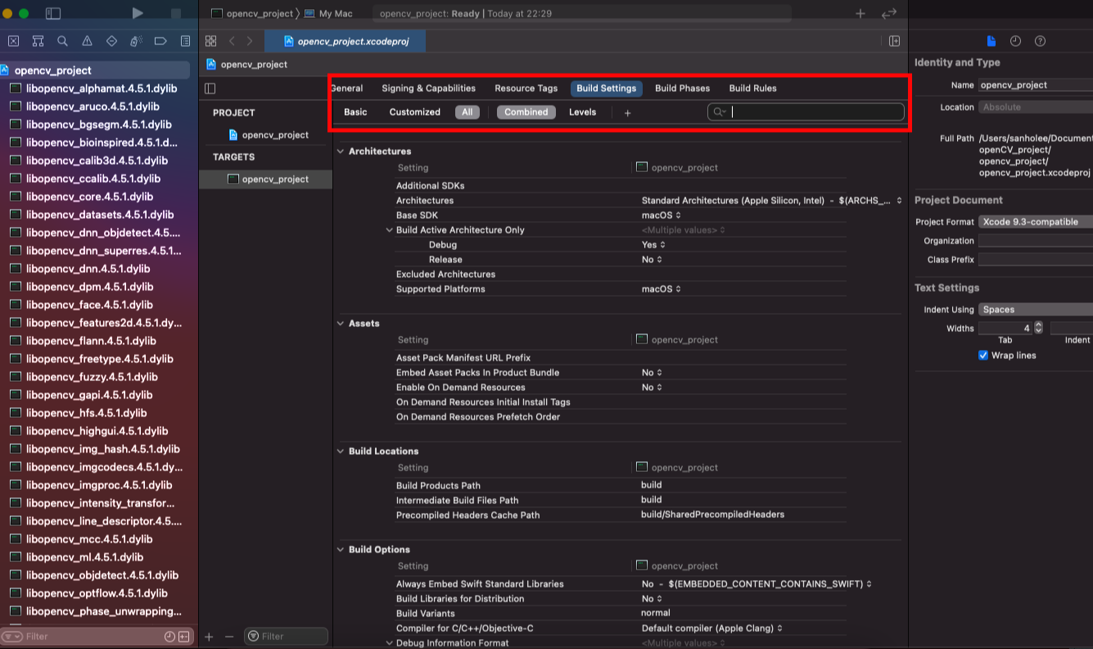Collapse Build Active Architecture Only row
This screenshot has width=1093, height=649.
click(390, 230)
